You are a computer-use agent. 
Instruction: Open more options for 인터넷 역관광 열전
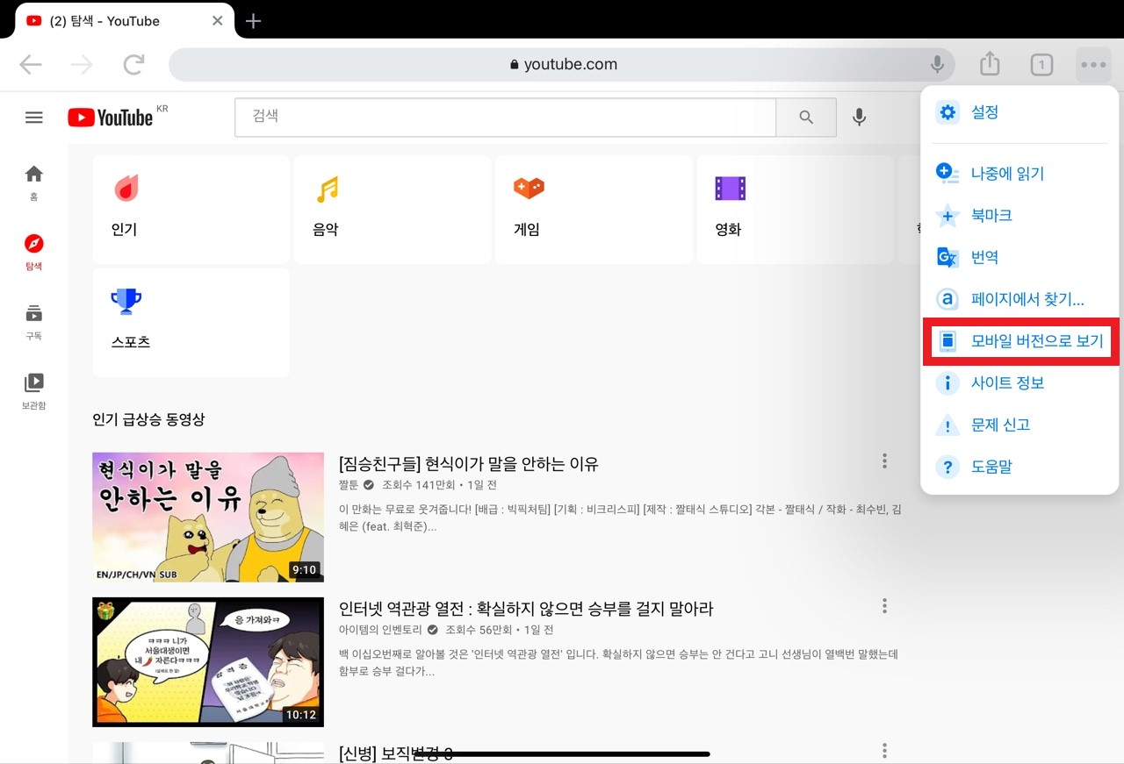coord(884,606)
